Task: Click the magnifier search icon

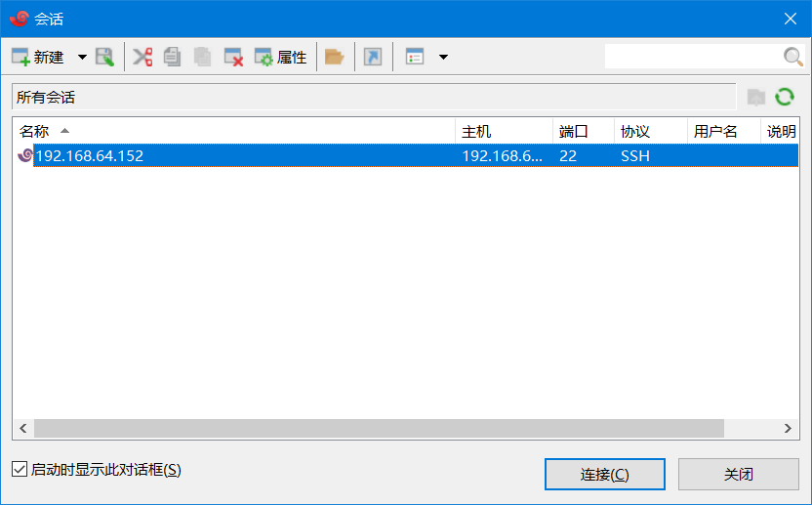Action: click(792, 56)
